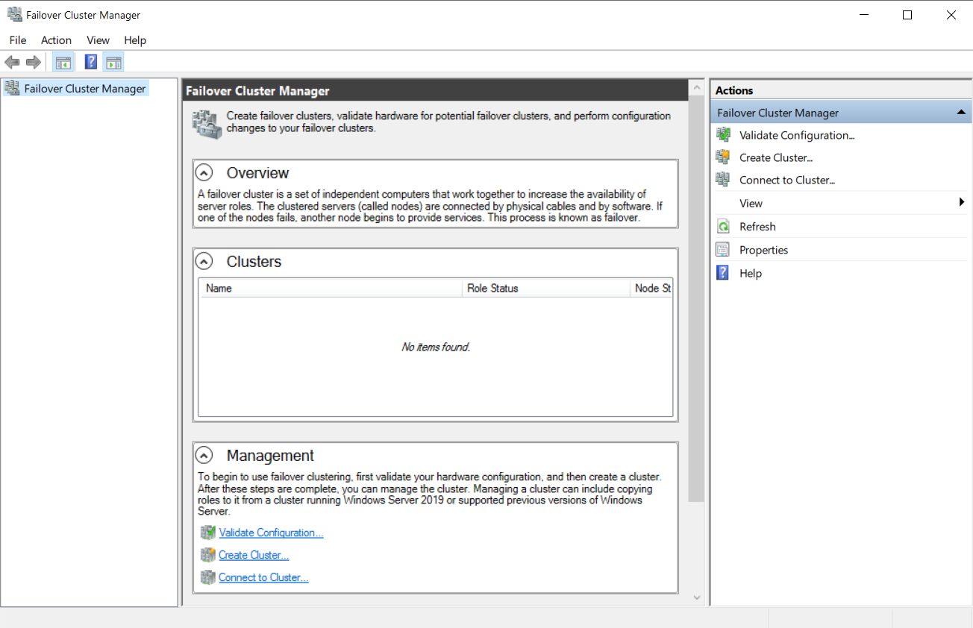Click icon beside Connect to Cluster link in Management
Image resolution: width=973 pixels, height=628 pixels.
coord(207,577)
